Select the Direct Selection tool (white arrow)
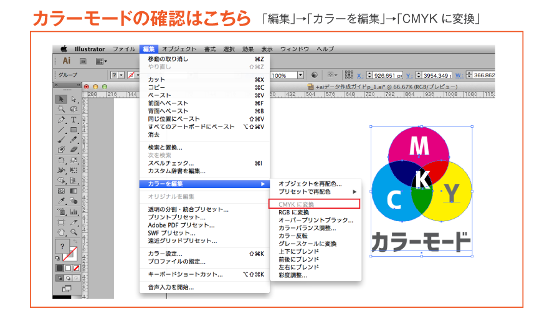This screenshot has height=329, width=547. (74, 99)
